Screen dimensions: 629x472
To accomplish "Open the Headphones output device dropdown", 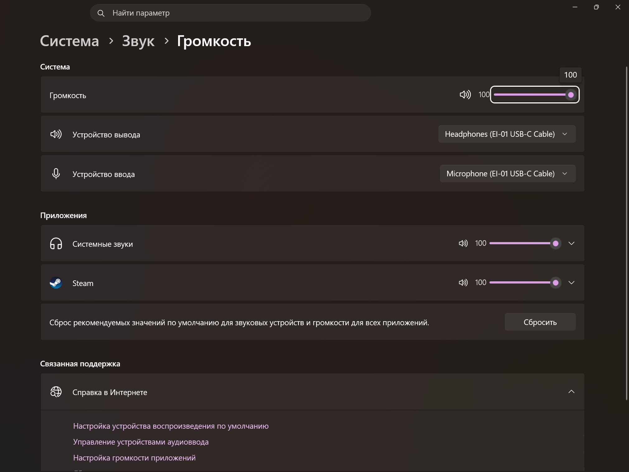I will click(507, 134).
